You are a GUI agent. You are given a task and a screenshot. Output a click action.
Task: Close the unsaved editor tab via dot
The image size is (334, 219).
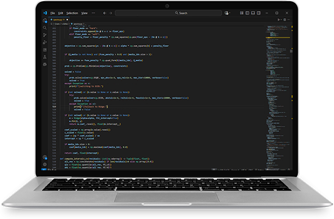(x=67, y=19)
